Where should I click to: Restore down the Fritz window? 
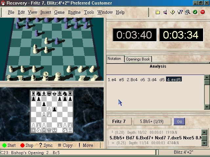201,3
